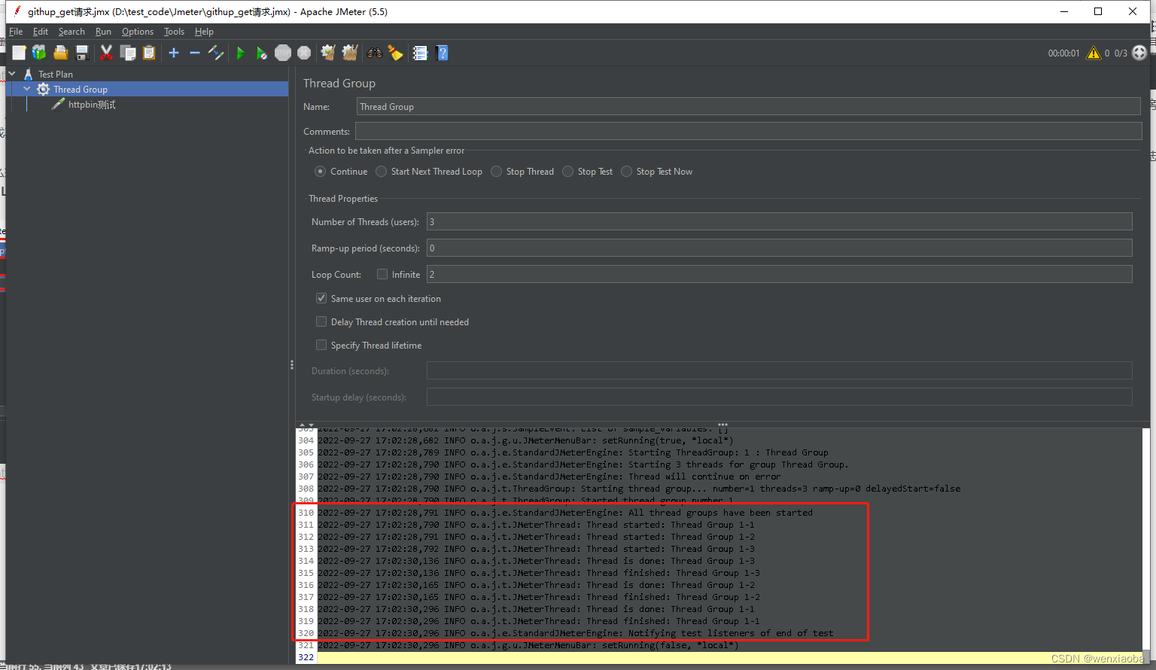The height and width of the screenshot is (670, 1156).
Task: Expand the log panel with the up arrow
Action: [301, 425]
